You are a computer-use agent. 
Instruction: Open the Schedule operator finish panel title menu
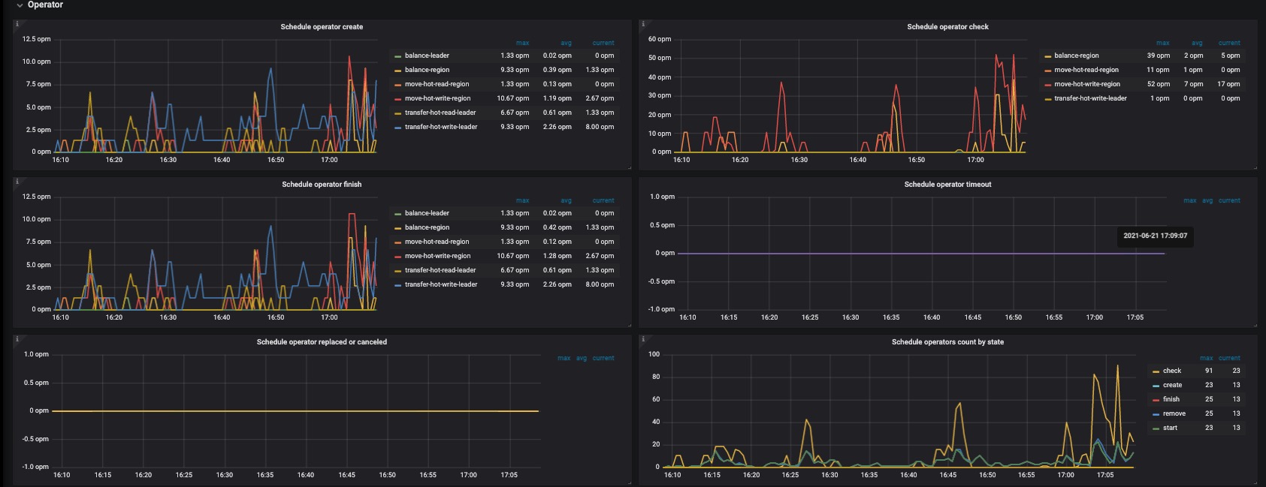(322, 185)
